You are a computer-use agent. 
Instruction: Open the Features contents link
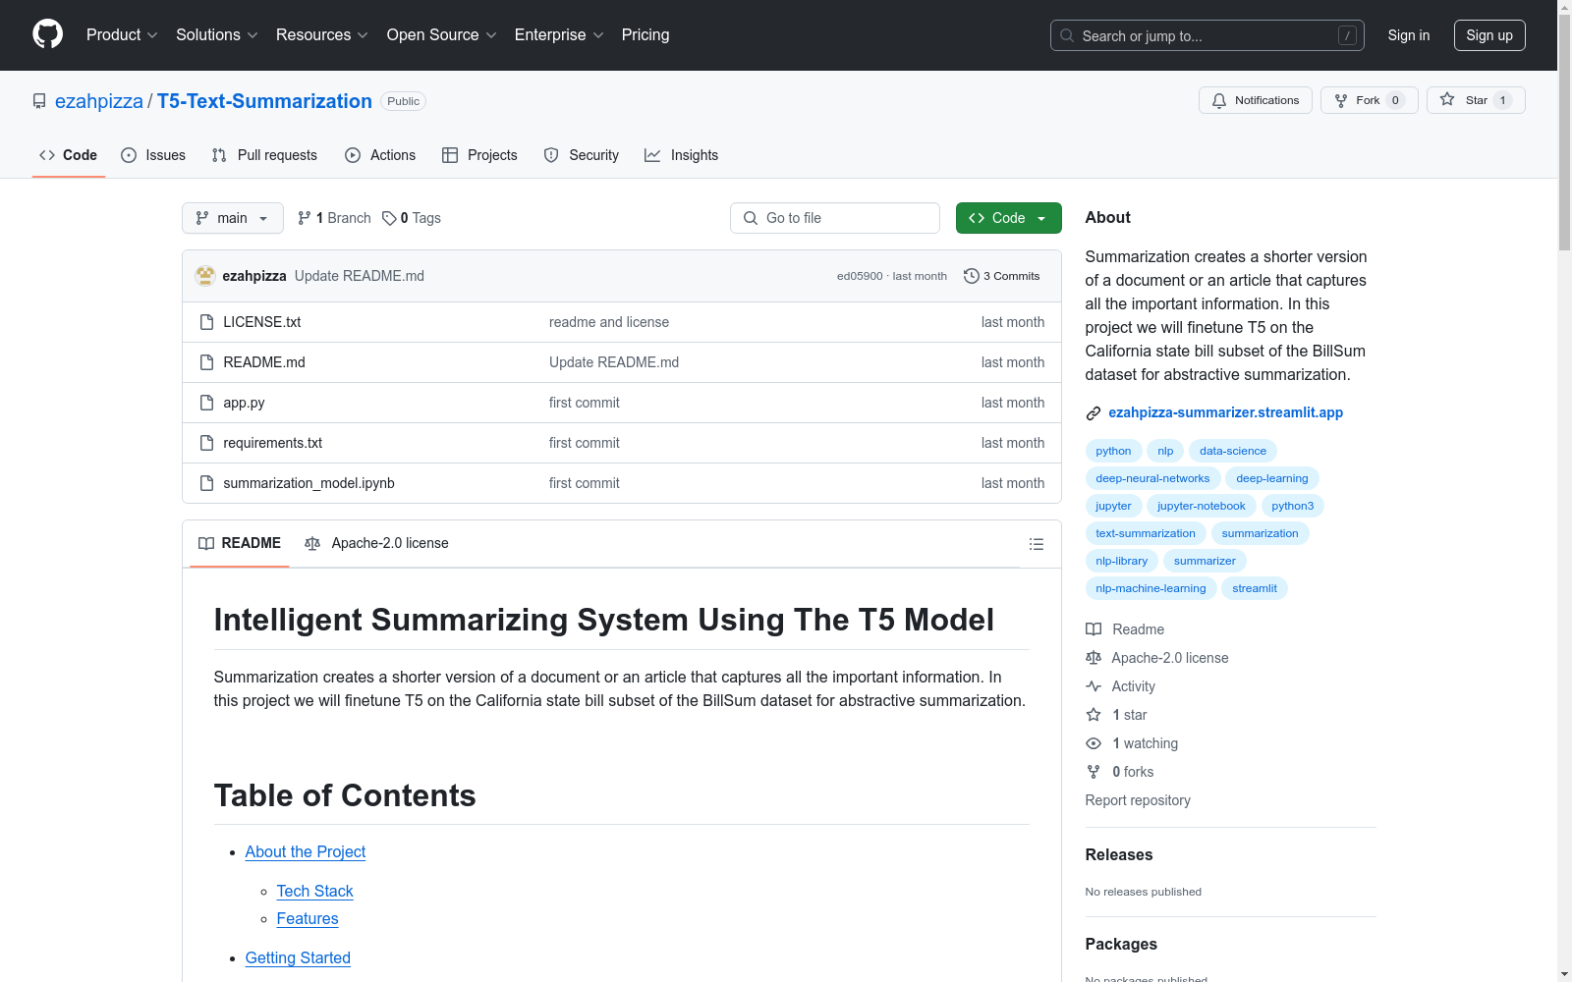[308, 918]
